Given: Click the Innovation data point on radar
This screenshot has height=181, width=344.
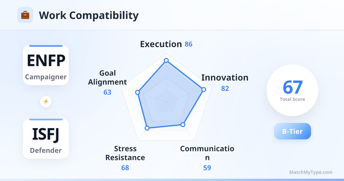Looking at the screenshot, I should (x=204, y=89).
